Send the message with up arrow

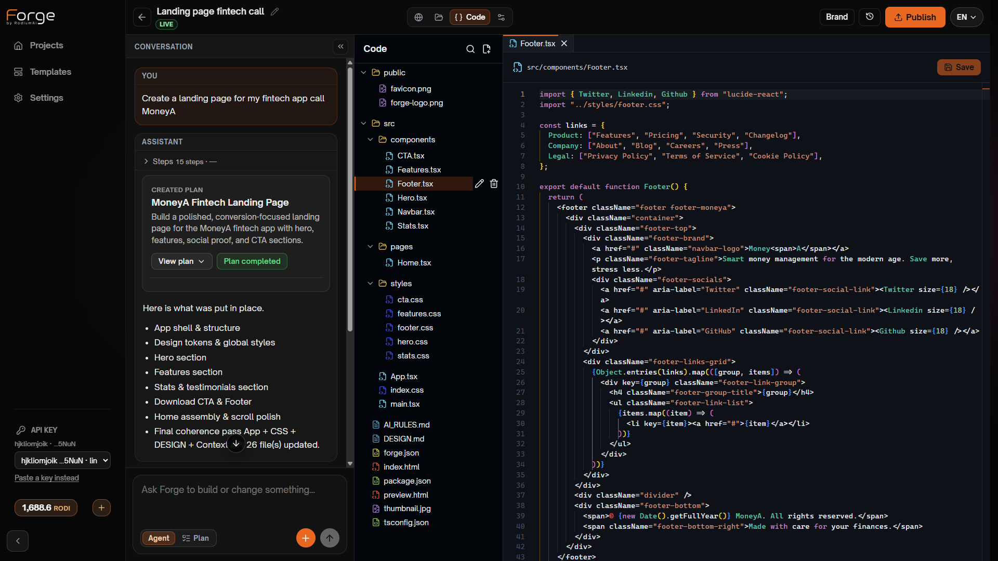(x=330, y=538)
